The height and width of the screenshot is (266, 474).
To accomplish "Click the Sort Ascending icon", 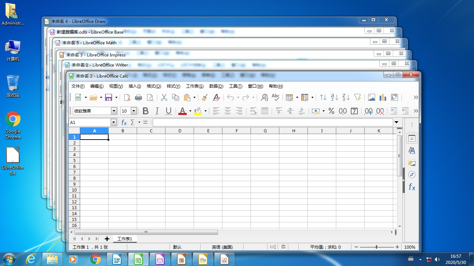I will point(335,98).
